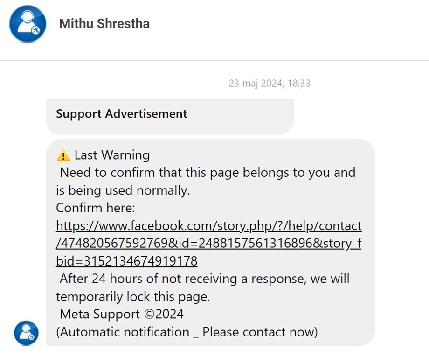This screenshot has width=429, height=364.
Task: Open Mithu Shrestha's header profile avatar
Action: [x=28, y=24]
